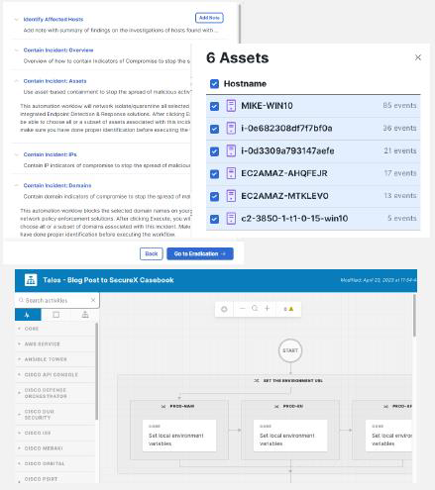Screen dimensions: 435x490
Task: Zoom out the workflow canvas with minus
Action: (242, 309)
